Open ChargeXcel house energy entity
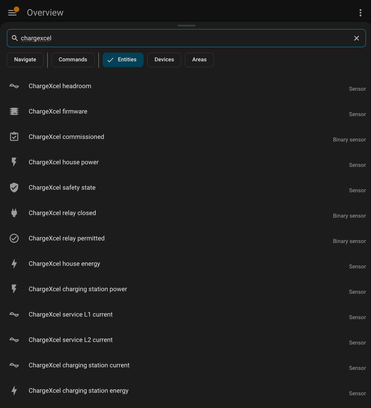 (x=186, y=264)
